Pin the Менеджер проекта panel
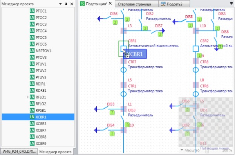The image size is (235, 155). (x=66, y=4)
